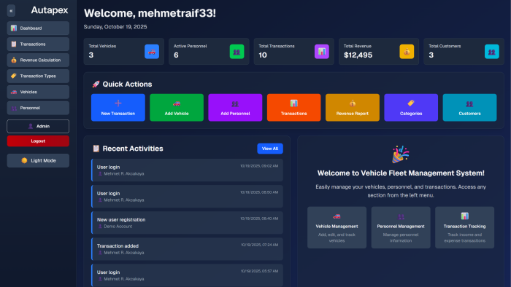This screenshot has width=511, height=287.
Task: Select Personnel in the sidebar
Action: coord(38,108)
